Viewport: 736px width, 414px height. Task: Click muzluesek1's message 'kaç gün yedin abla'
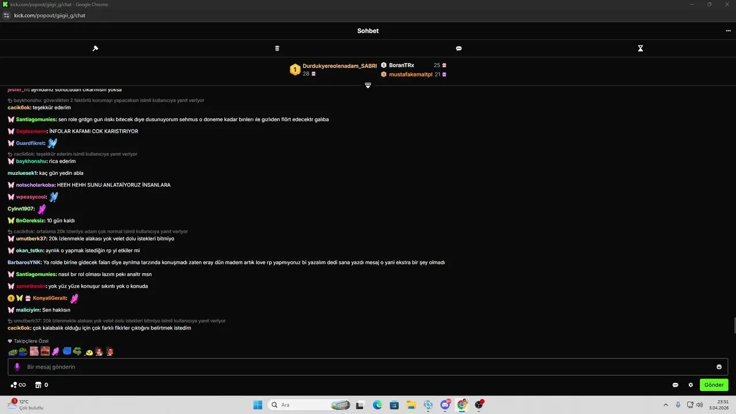point(61,173)
